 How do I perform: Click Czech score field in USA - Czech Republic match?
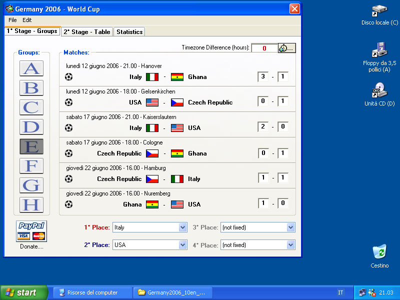click(283, 101)
